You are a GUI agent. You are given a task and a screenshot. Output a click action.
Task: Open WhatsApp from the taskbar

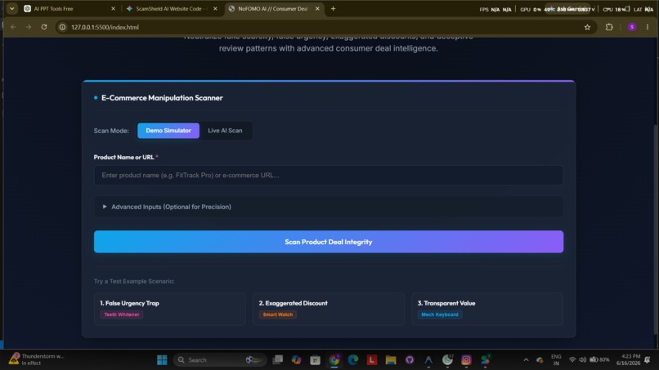tap(447, 360)
